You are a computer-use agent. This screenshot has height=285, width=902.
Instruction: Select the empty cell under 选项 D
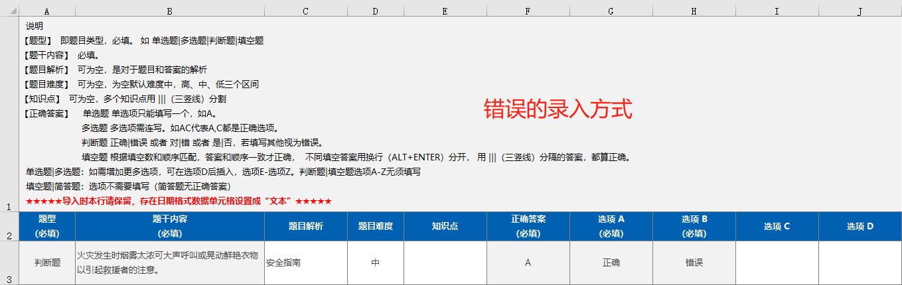[x=860, y=262]
